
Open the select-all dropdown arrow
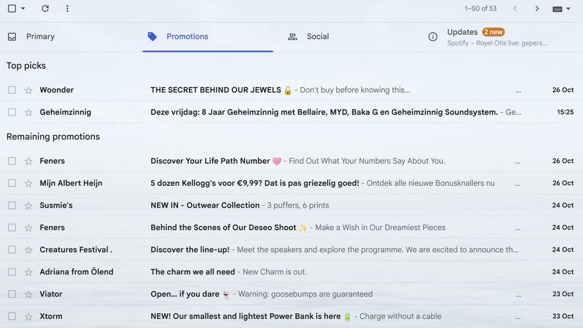pos(23,9)
